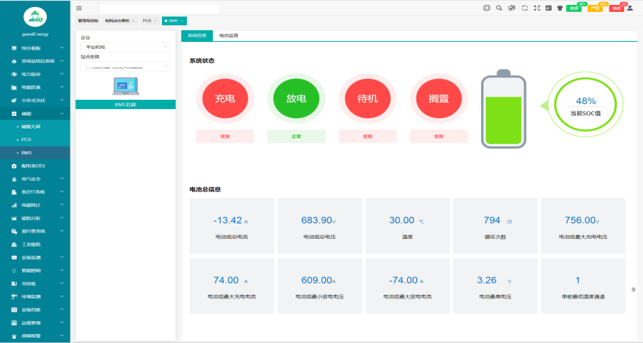Open the theme shirt icon
This screenshot has width=643, height=343.
[x=560, y=8]
